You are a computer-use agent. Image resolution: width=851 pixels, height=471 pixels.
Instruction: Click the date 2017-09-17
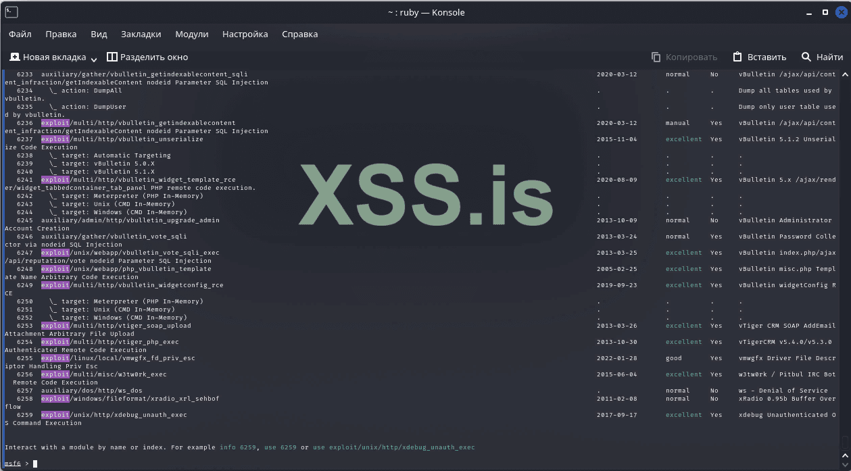tap(617, 415)
